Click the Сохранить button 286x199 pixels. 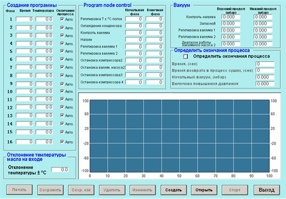point(51,190)
